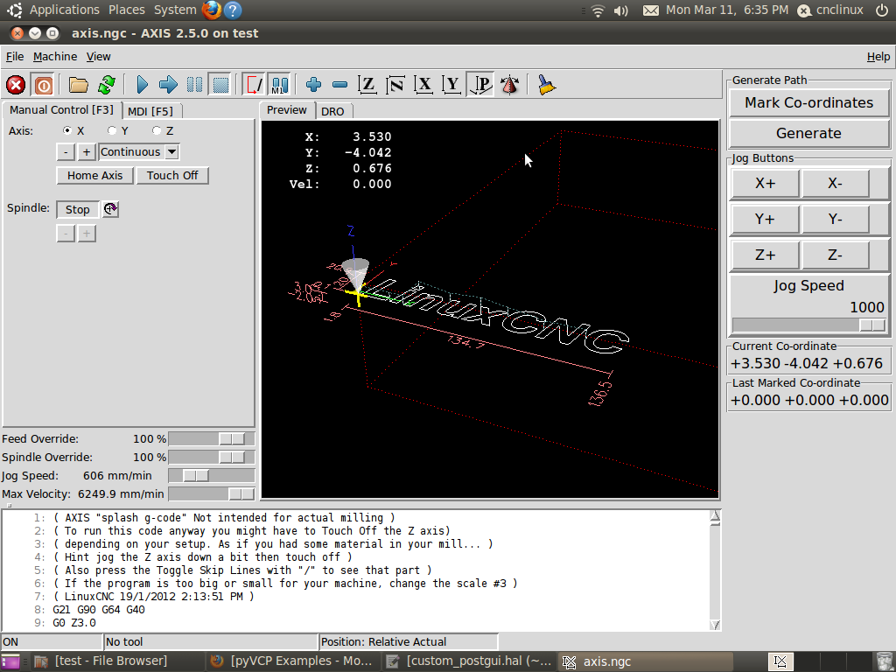896x672 pixels.
Task: Step to the next program line
Action: tap(168, 85)
